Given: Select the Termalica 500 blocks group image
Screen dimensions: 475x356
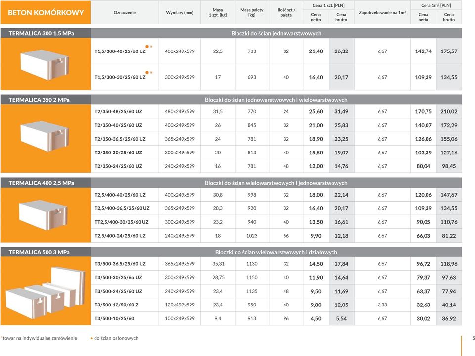Looking at the screenshot, I should pos(46,293).
